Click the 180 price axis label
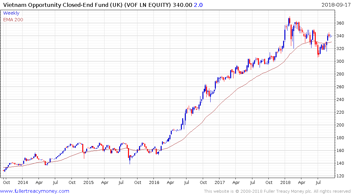The image size is (351, 196). (340, 138)
